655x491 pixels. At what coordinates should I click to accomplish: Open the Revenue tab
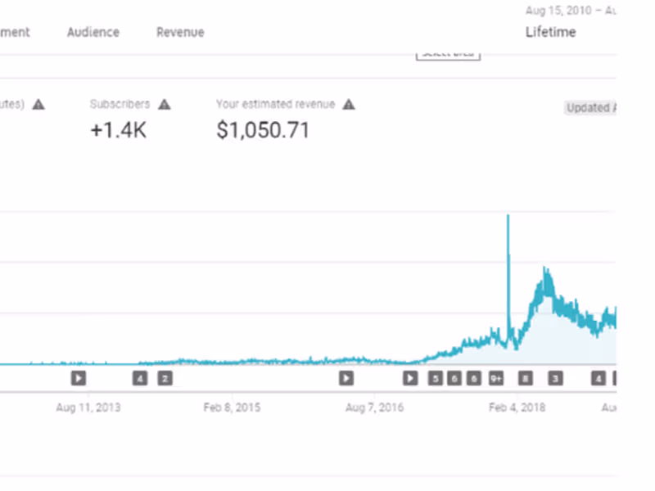point(180,33)
